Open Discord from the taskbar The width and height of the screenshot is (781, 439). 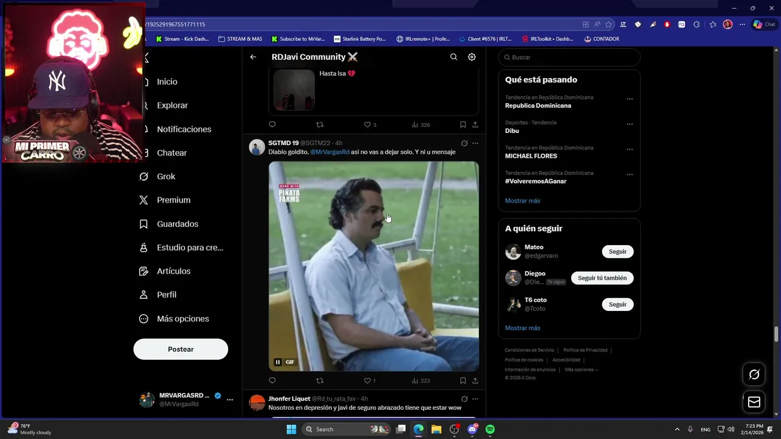pyautogui.click(x=472, y=429)
